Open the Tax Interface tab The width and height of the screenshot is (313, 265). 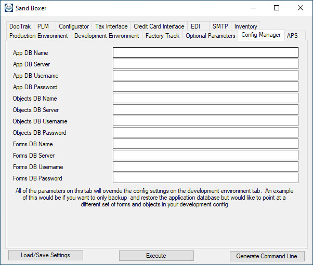point(111,26)
